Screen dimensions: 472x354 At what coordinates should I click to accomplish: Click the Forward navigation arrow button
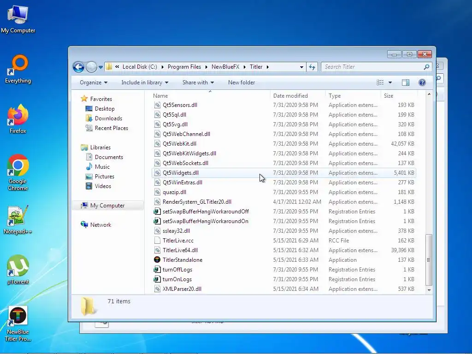pos(91,67)
